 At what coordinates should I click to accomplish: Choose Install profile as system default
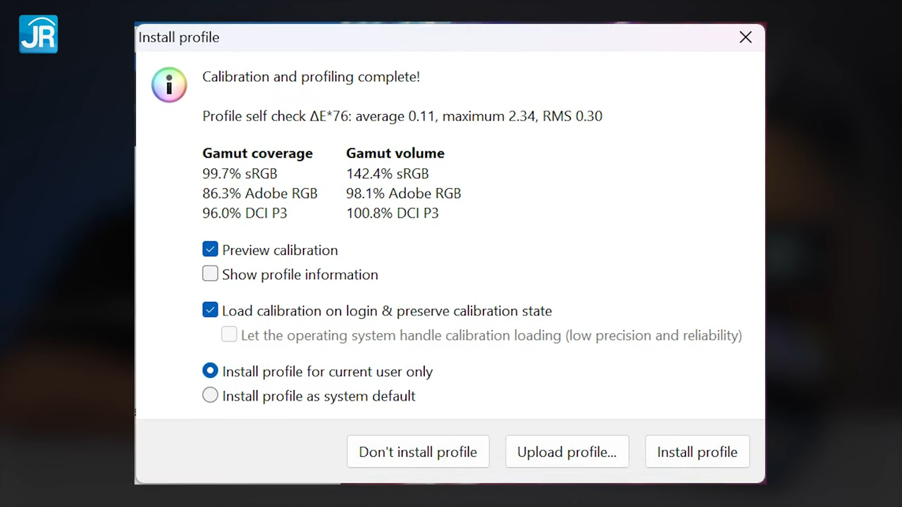coord(210,396)
